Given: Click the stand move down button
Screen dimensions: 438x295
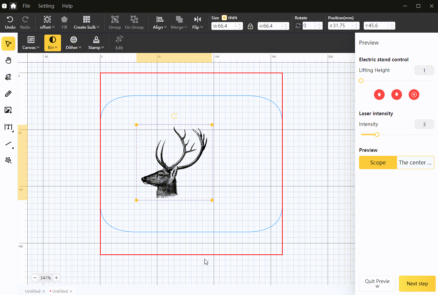Looking at the screenshot, I should (397, 95).
